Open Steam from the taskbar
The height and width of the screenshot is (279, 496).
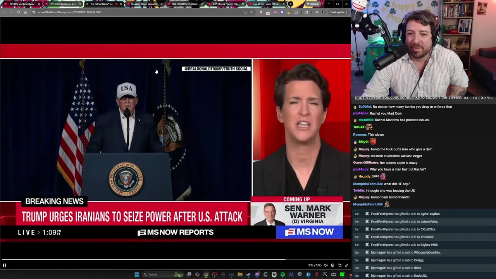pos(248,274)
